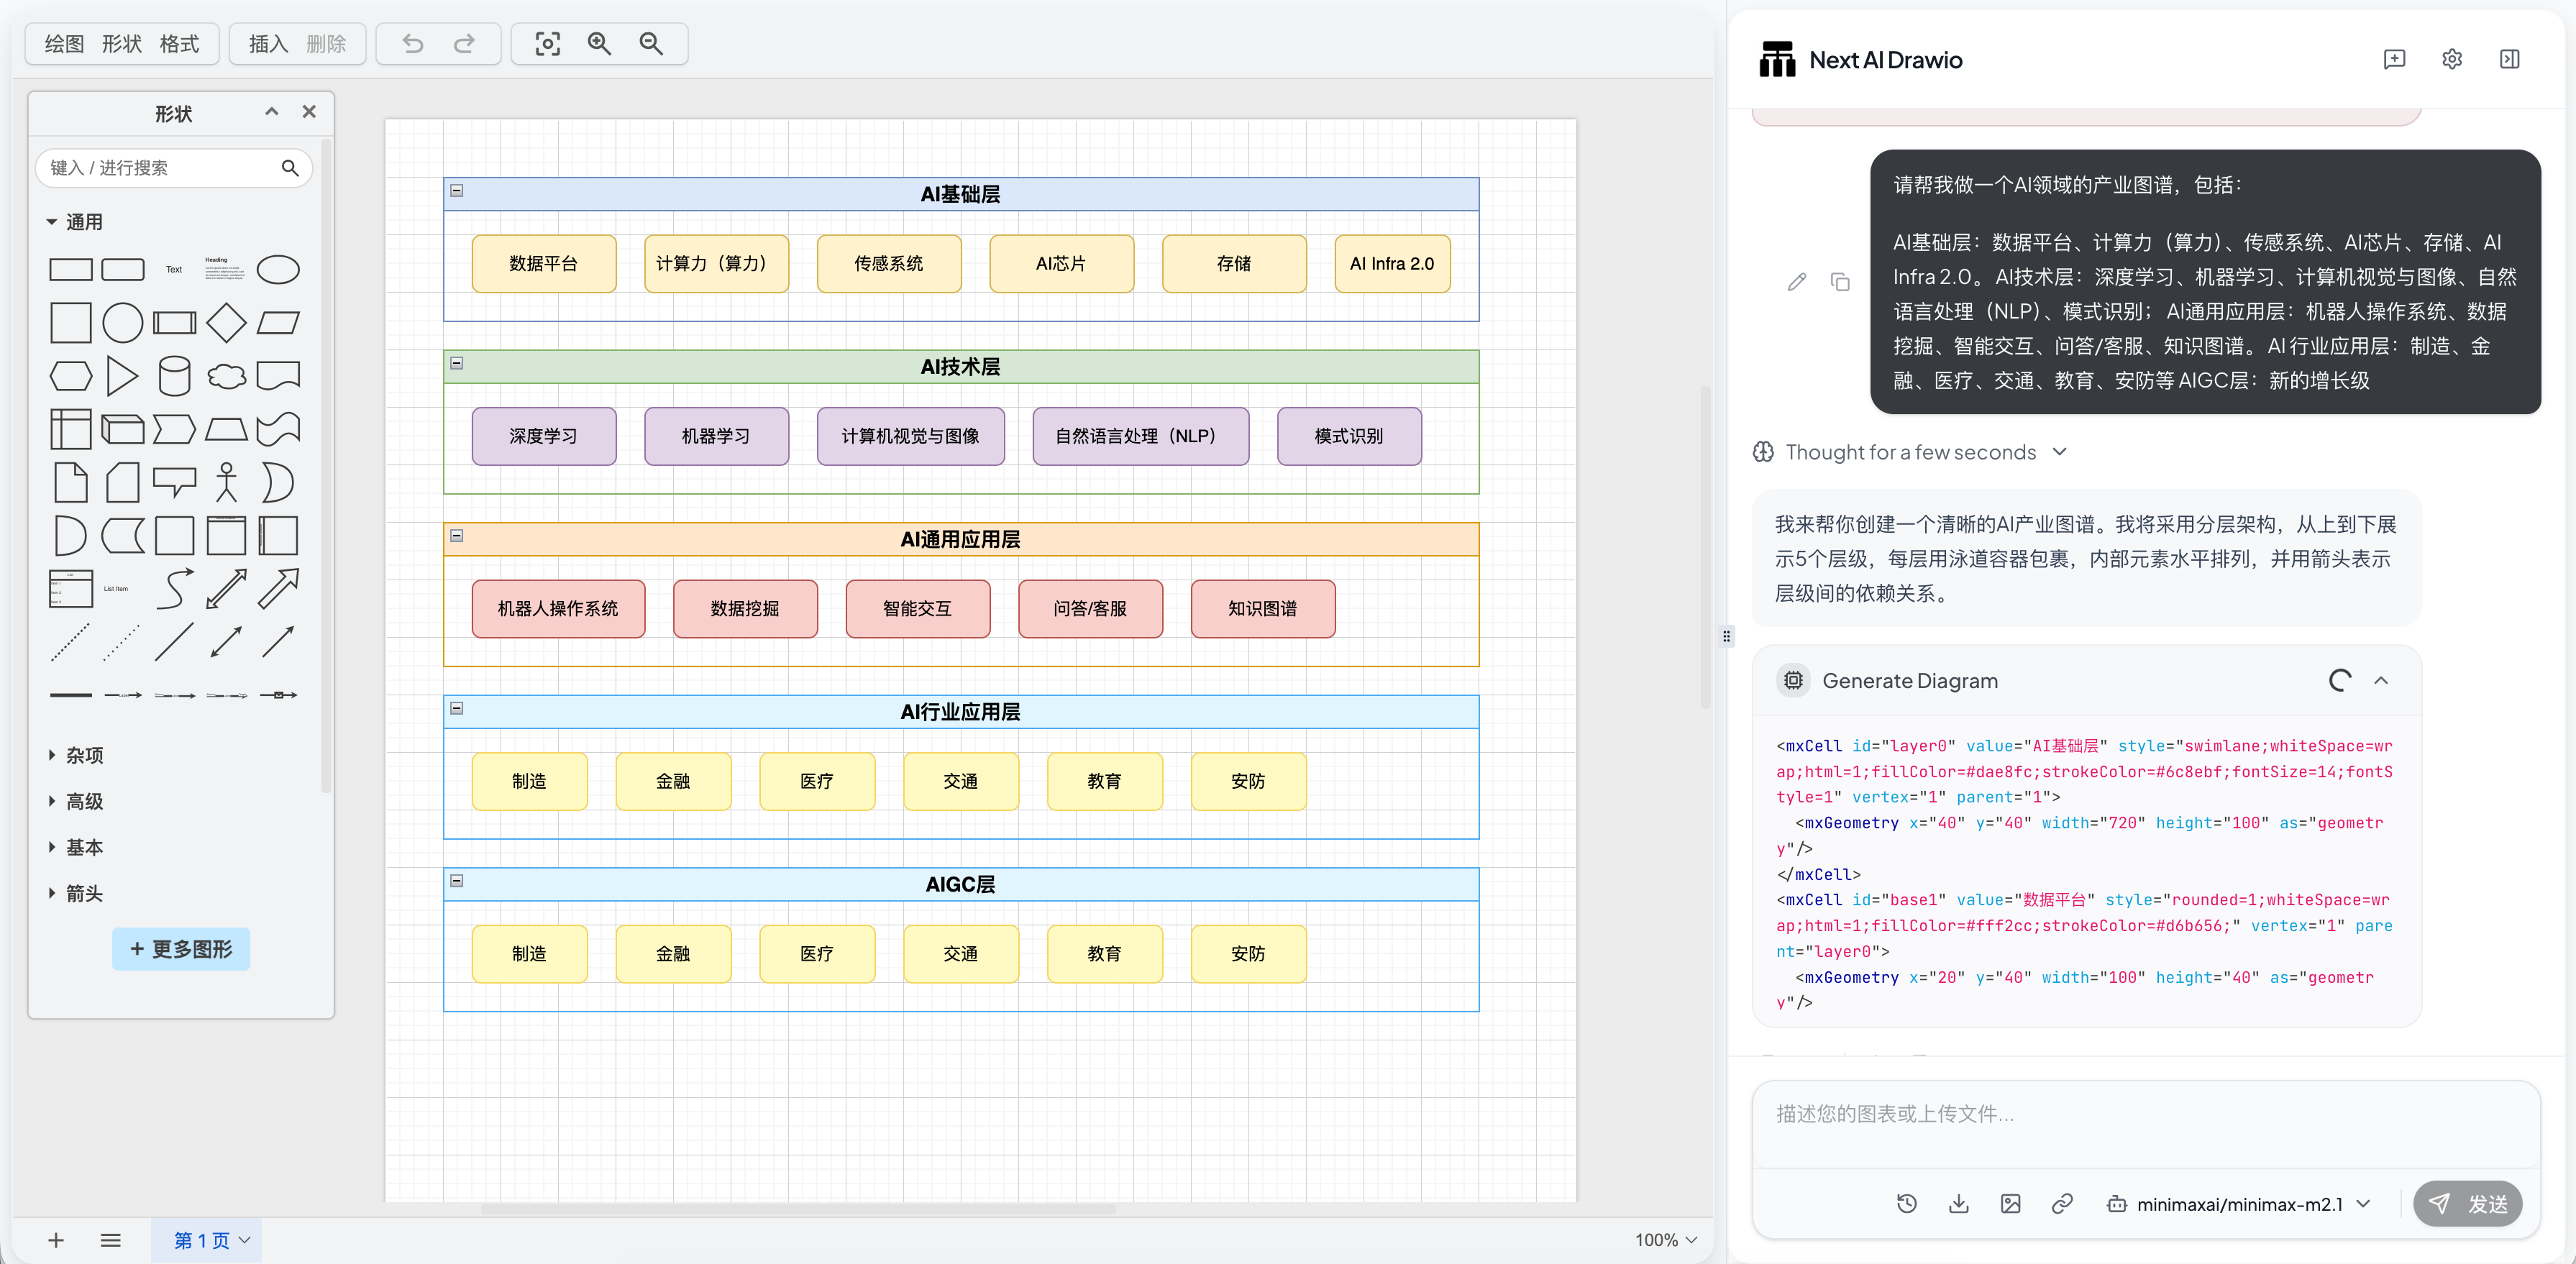Open chat history clock icon
This screenshot has height=1264, width=2576.
pyautogui.click(x=1906, y=1203)
